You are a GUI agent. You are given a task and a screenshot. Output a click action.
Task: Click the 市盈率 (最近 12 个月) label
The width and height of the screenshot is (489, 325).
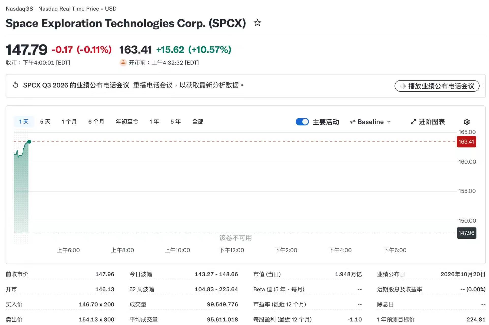280,304
